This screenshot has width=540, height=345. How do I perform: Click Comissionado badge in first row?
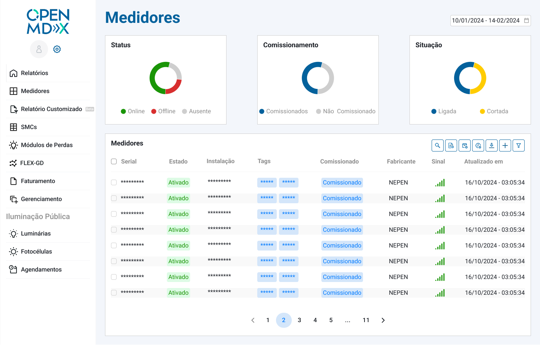pos(342,183)
